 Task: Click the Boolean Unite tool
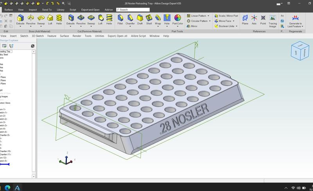pos(224,26)
